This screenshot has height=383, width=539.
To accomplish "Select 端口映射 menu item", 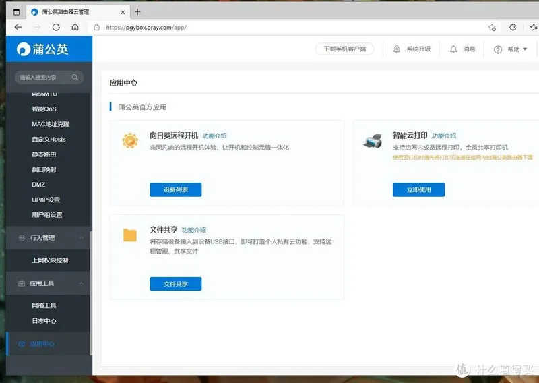I will point(44,169).
